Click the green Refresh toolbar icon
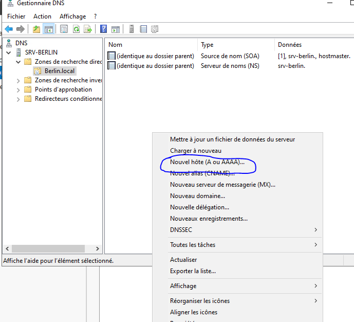This screenshot has width=354, height=322. click(76, 29)
